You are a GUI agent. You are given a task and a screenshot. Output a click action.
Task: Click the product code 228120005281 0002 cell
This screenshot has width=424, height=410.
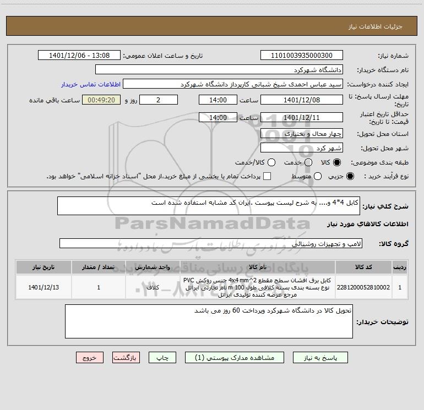(x=363, y=287)
